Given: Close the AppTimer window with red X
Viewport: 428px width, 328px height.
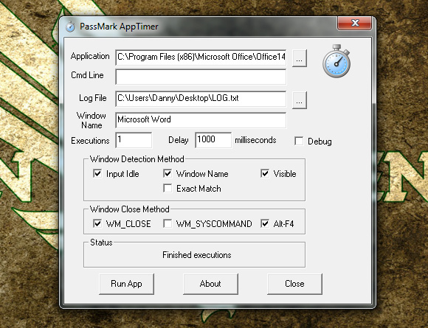Looking at the screenshot, I should (x=354, y=23).
